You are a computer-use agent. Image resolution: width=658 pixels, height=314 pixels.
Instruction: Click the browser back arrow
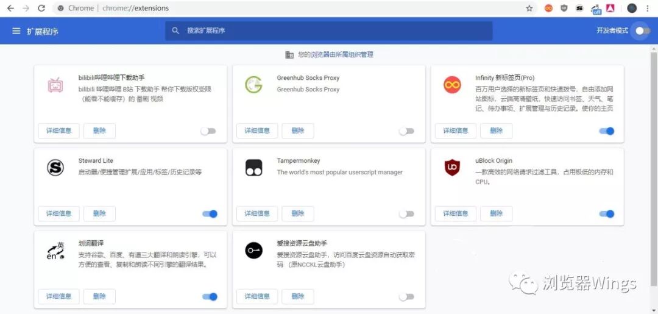(10, 8)
